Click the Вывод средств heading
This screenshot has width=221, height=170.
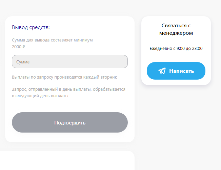click(31, 27)
